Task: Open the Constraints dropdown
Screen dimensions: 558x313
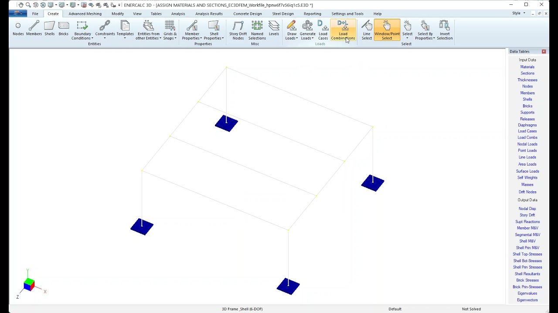Action: (105, 30)
